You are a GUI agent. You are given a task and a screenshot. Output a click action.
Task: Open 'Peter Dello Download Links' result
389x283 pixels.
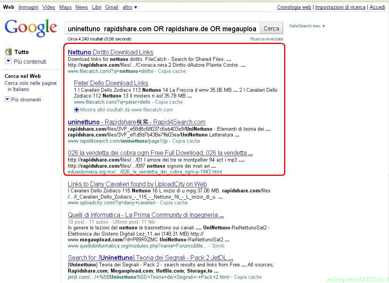click(x=111, y=83)
